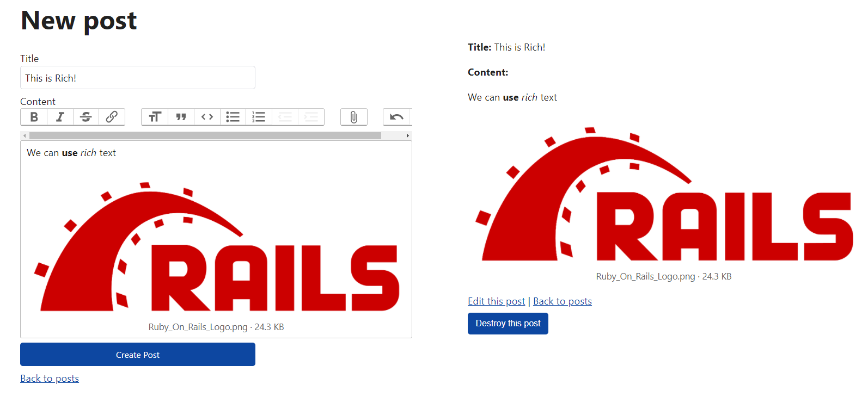Follow Back to posts link under the form
This screenshot has height=397, width=868.
click(x=50, y=379)
